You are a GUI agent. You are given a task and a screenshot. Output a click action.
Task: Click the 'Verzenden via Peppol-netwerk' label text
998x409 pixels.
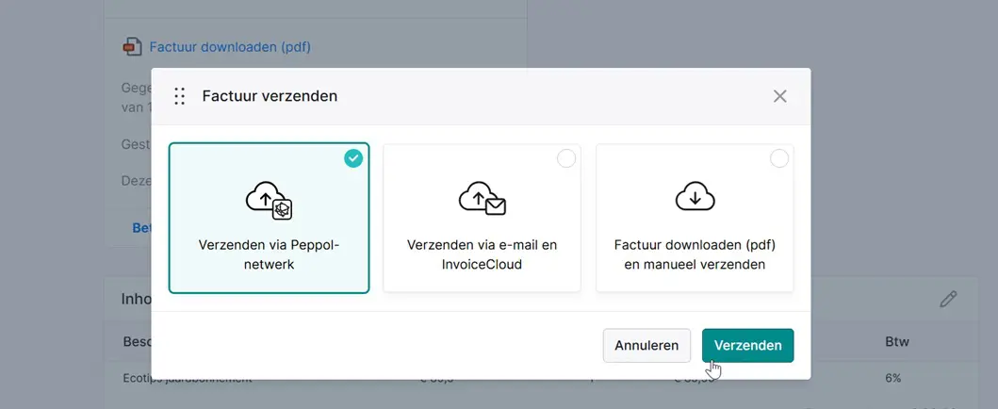269,254
